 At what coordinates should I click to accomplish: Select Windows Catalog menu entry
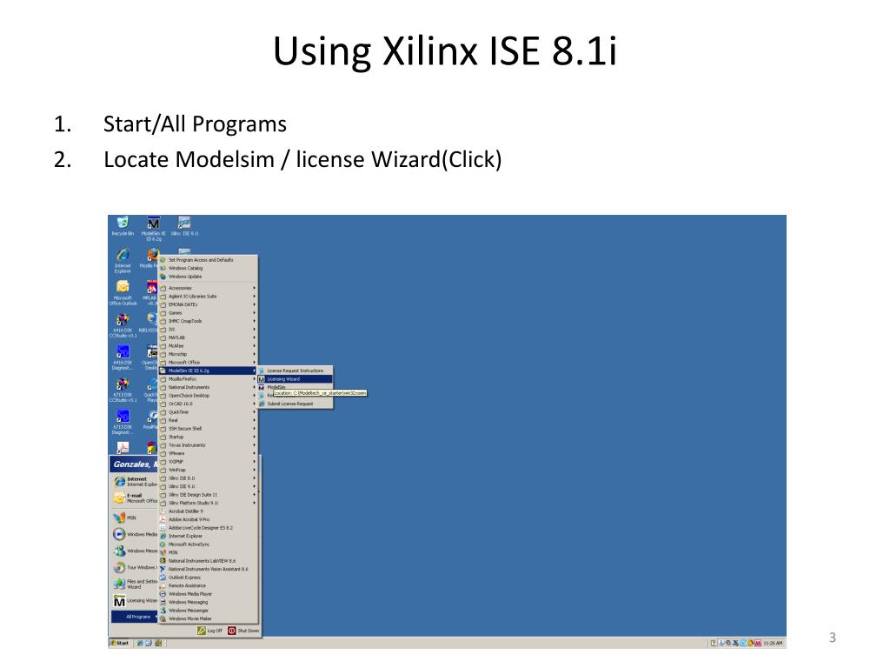(209, 268)
